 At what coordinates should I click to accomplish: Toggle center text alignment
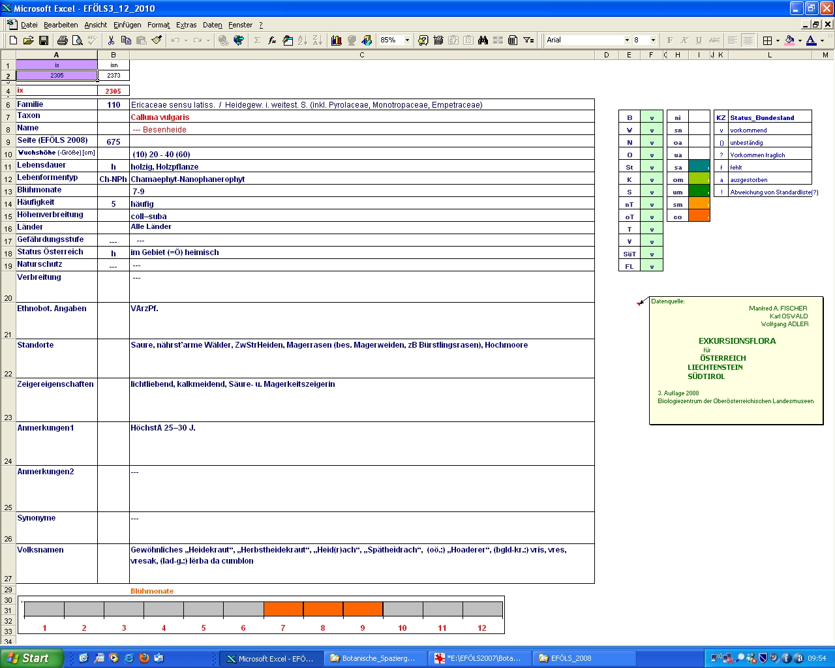coord(748,40)
